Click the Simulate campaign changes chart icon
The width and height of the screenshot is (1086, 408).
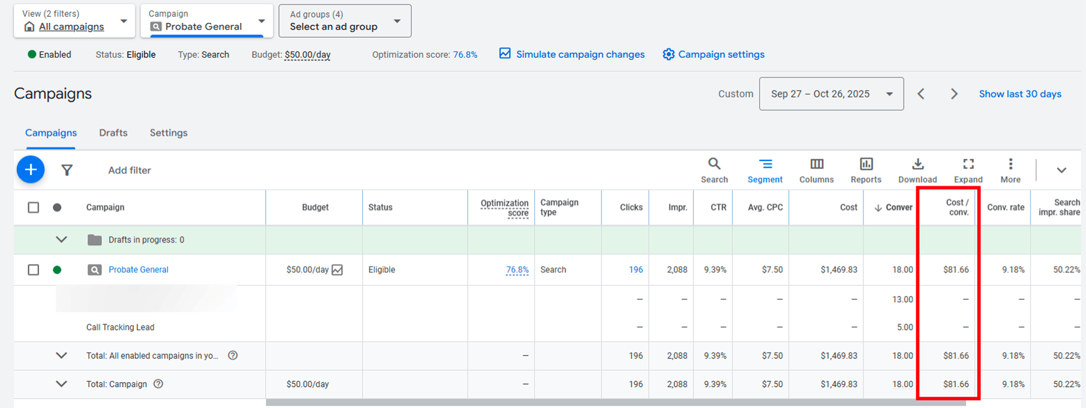(x=505, y=54)
